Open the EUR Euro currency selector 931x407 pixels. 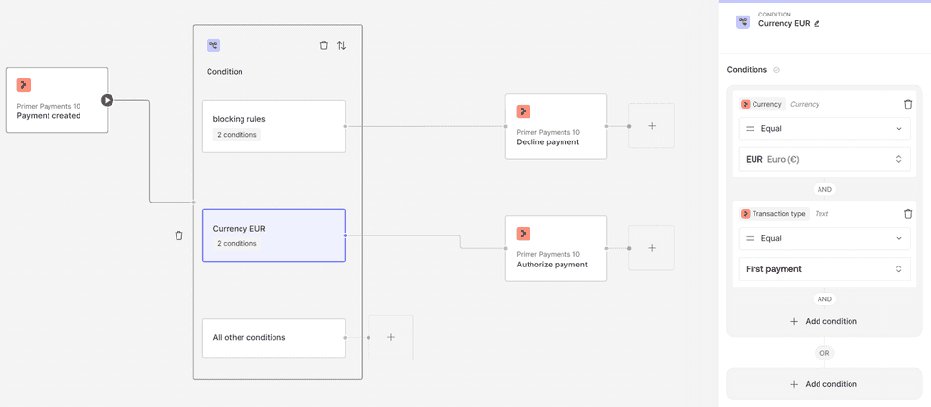point(824,159)
